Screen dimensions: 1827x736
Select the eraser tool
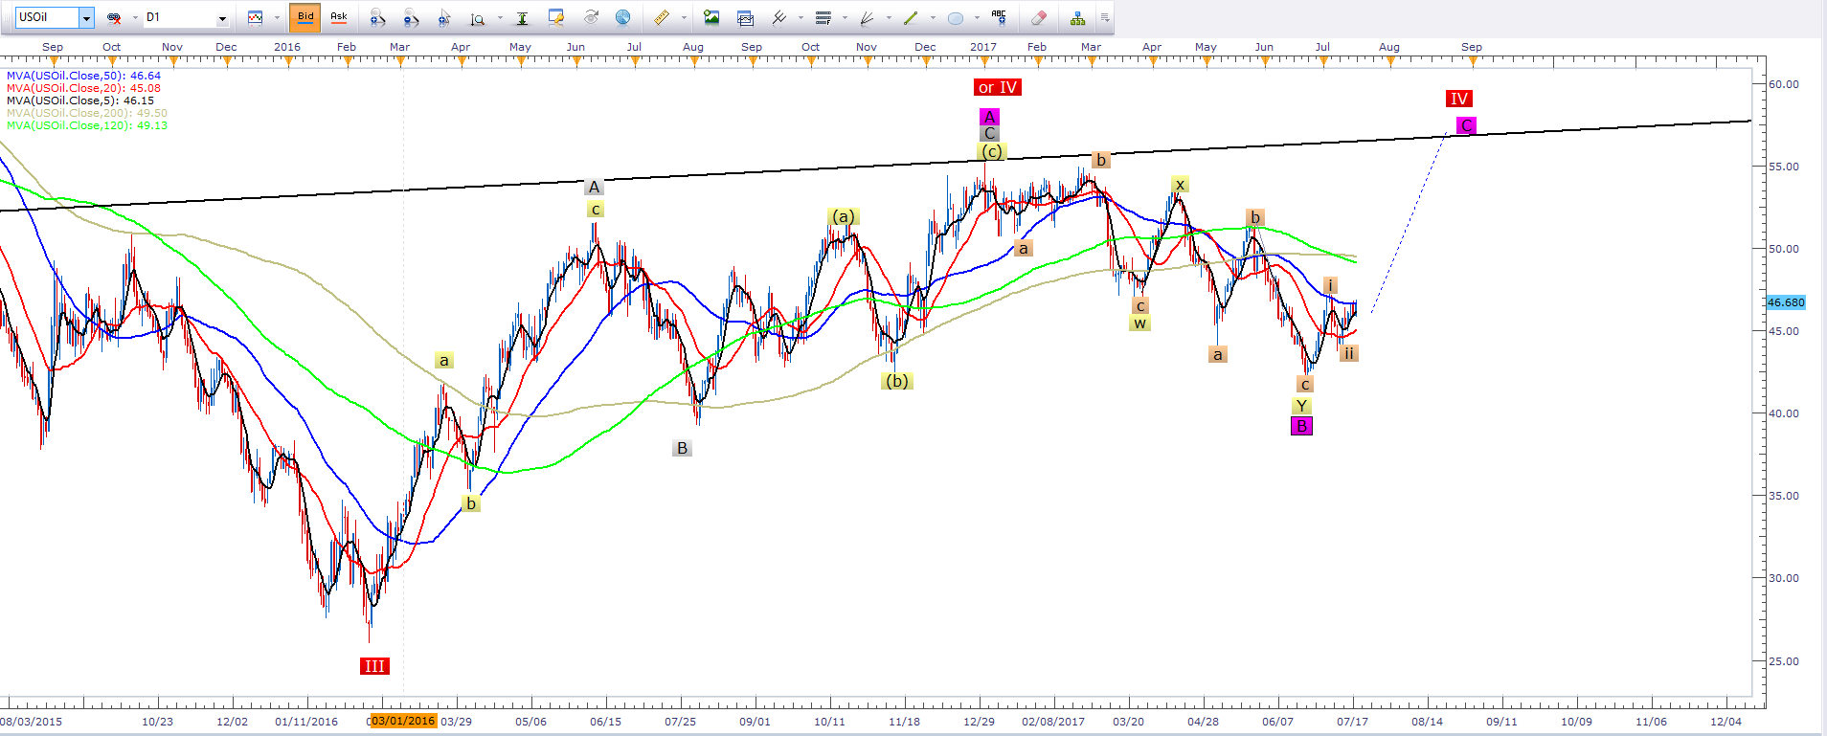1039,17
